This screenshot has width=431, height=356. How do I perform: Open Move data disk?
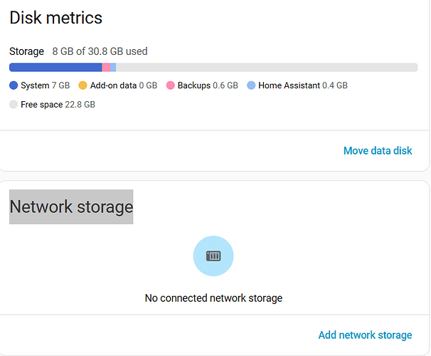[x=378, y=151]
